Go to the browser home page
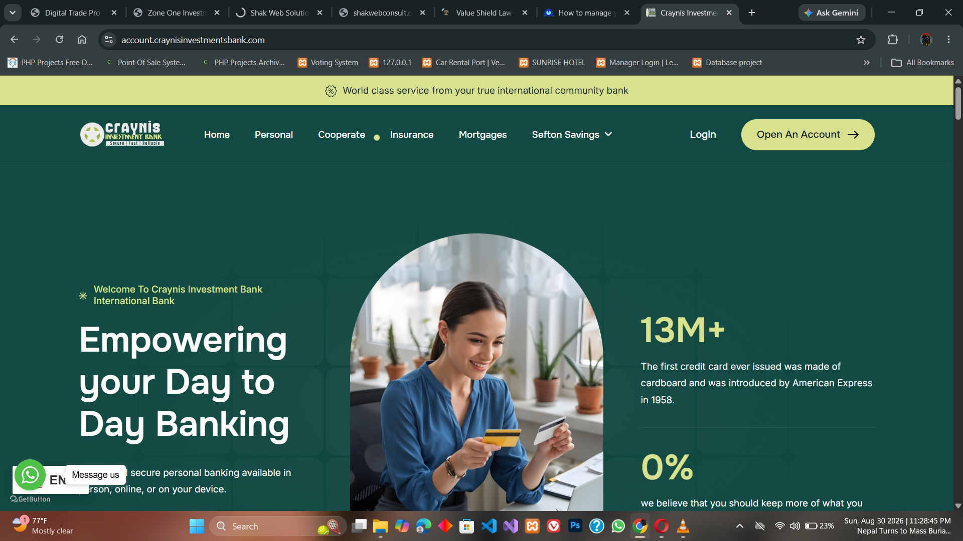This screenshot has height=541, width=963. click(x=82, y=40)
